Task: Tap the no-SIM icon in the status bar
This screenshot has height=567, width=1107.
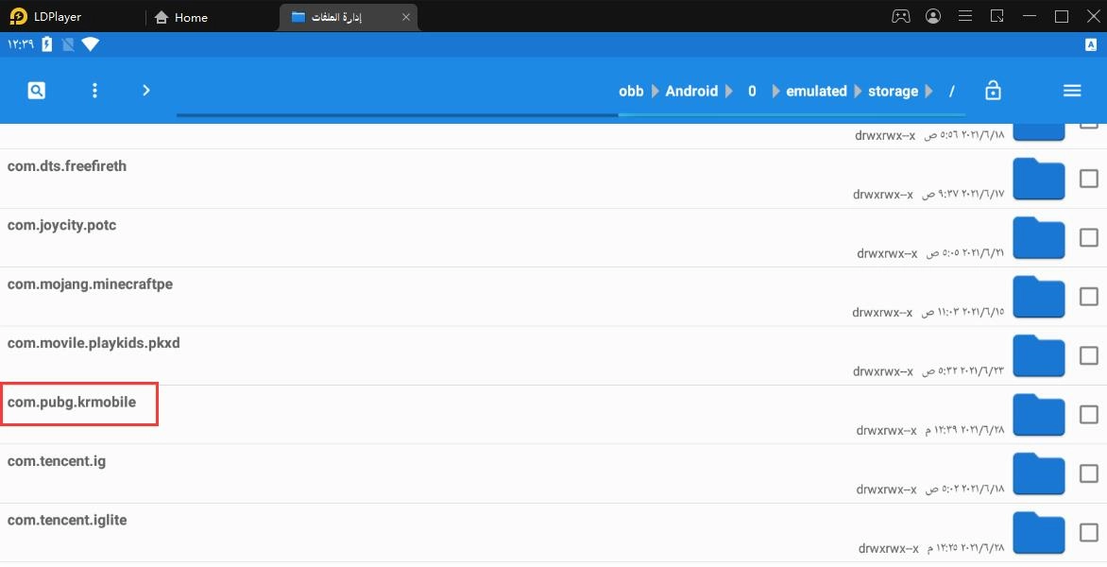Action: [x=68, y=44]
